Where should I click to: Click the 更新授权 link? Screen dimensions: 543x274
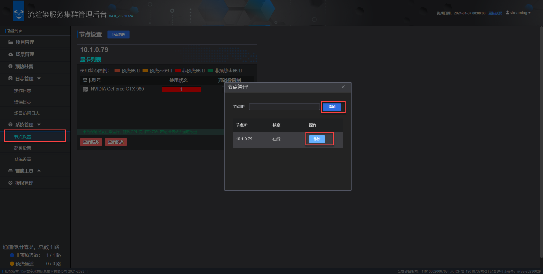pyautogui.click(x=495, y=13)
